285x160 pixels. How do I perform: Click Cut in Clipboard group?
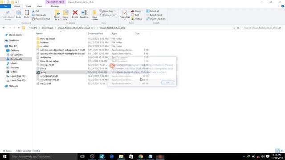tap(36, 11)
